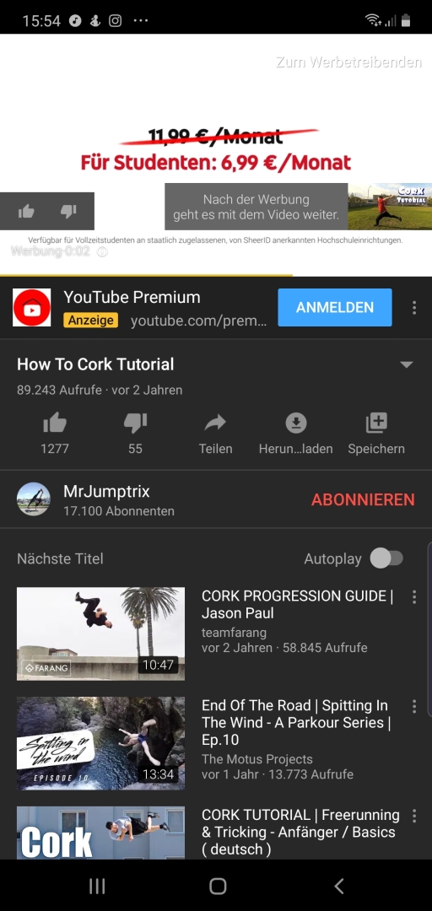Tap the dislike icon showing 55
Viewport: 432px width, 911px height.
pyautogui.click(x=135, y=423)
